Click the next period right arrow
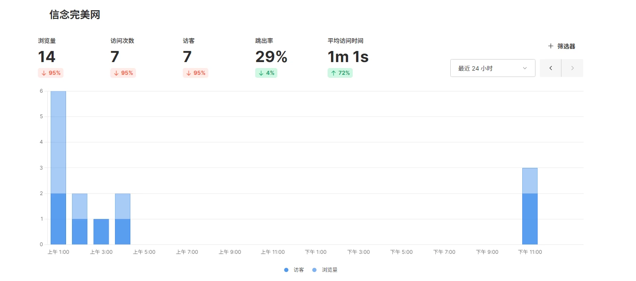 coord(572,68)
